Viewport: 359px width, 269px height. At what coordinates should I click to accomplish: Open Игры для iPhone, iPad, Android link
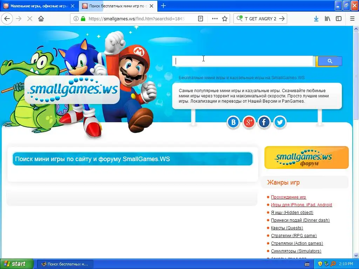[301, 205]
